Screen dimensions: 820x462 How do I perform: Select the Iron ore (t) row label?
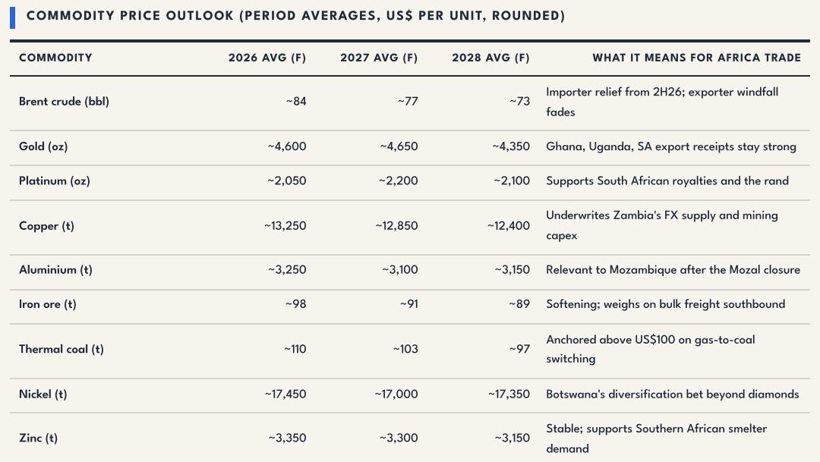click(x=48, y=304)
